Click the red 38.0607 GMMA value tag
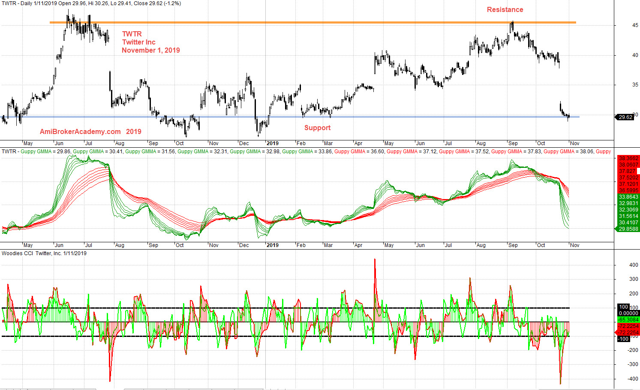The width and height of the screenshot is (640, 390). coord(628,165)
